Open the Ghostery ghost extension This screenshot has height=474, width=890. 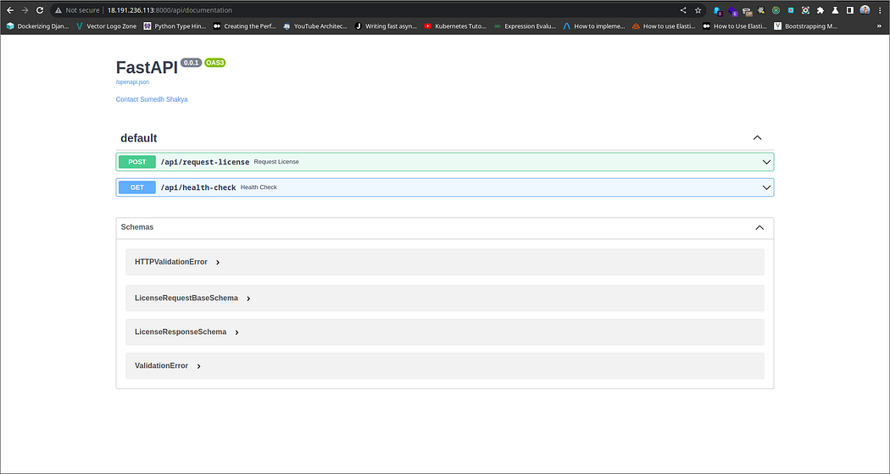pos(717,10)
